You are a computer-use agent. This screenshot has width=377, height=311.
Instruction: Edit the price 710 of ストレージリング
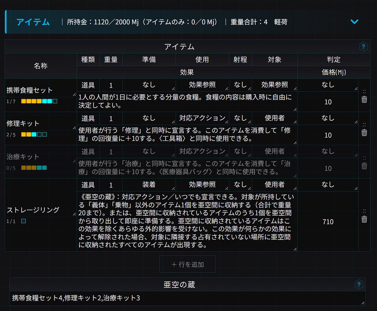pos(328,222)
